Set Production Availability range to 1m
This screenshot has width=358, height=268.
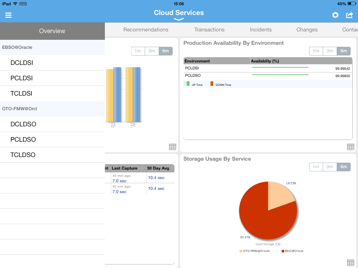(x=316, y=51)
